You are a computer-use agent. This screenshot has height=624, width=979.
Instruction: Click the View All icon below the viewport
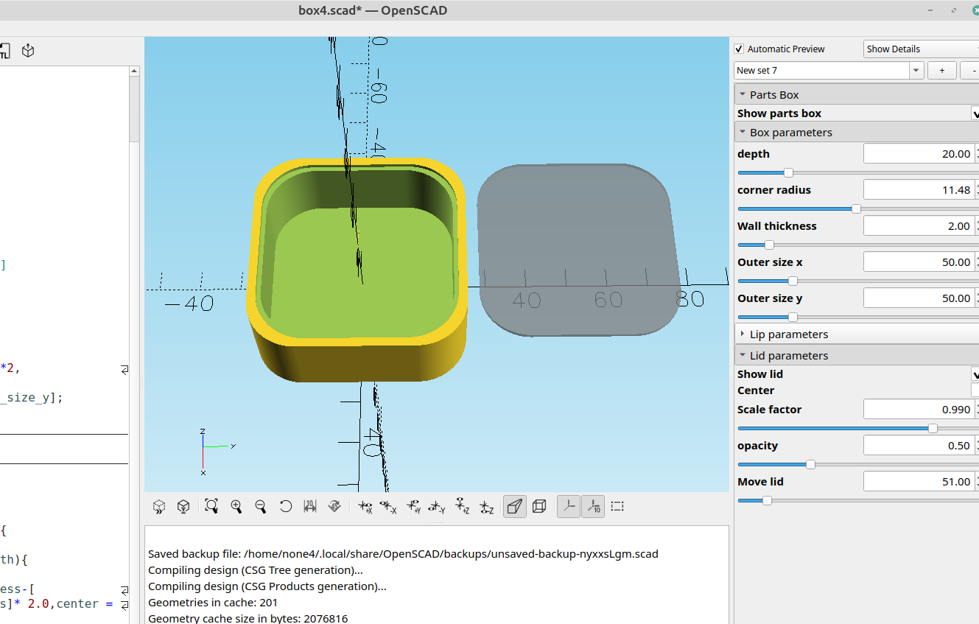coord(211,506)
